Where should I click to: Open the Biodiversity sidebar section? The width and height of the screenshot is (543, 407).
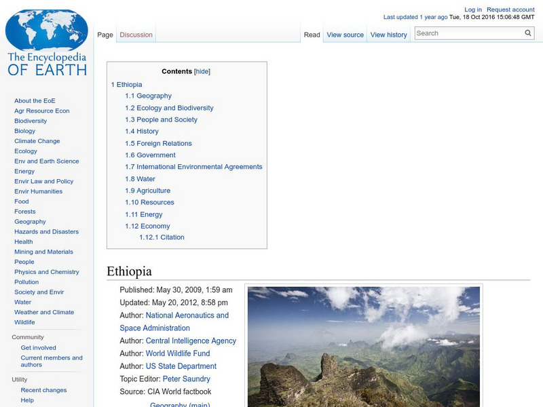tap(30, 121)
